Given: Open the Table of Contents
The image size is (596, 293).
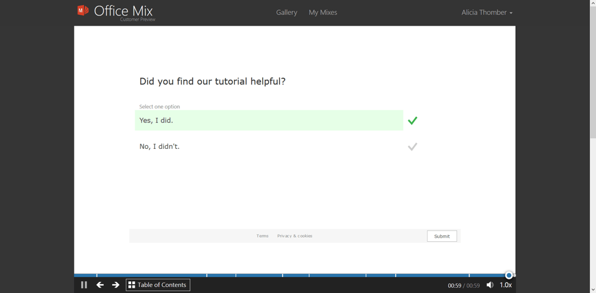Looking at the screenshot, I should (x=158, y=285).
